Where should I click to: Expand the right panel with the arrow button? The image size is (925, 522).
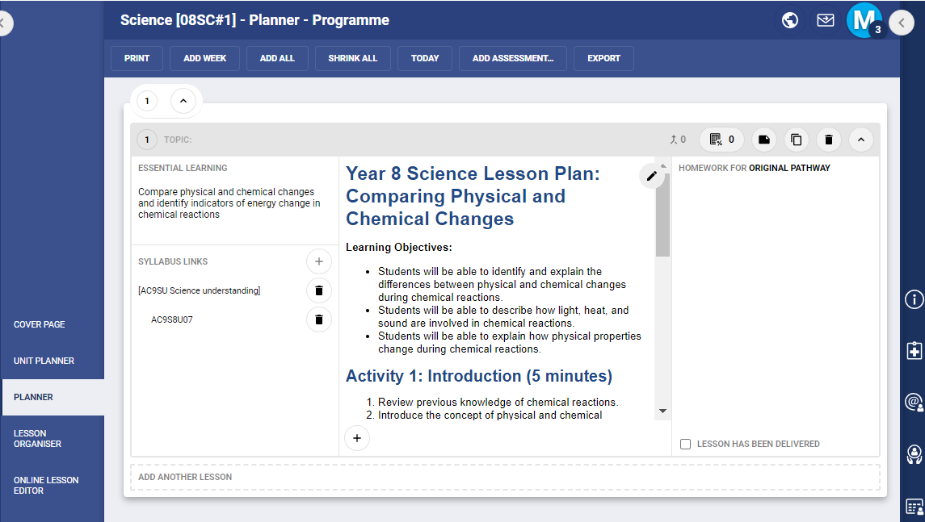coord(901,23)
